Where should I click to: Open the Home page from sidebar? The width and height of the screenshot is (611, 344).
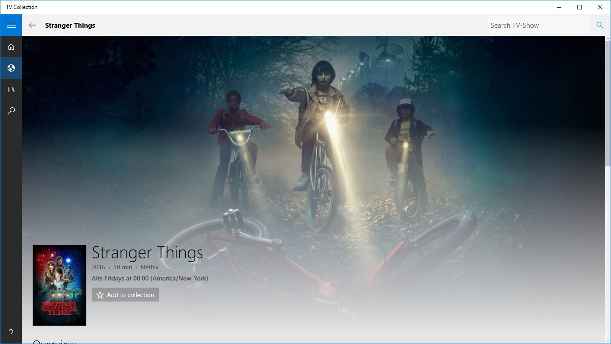pos(11,47)
